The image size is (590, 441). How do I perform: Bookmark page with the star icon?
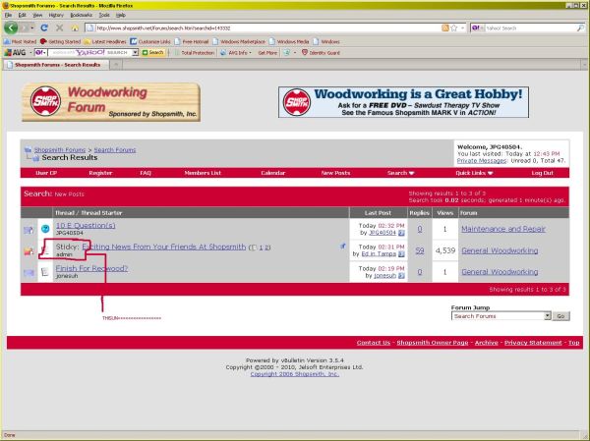point(454,28)
